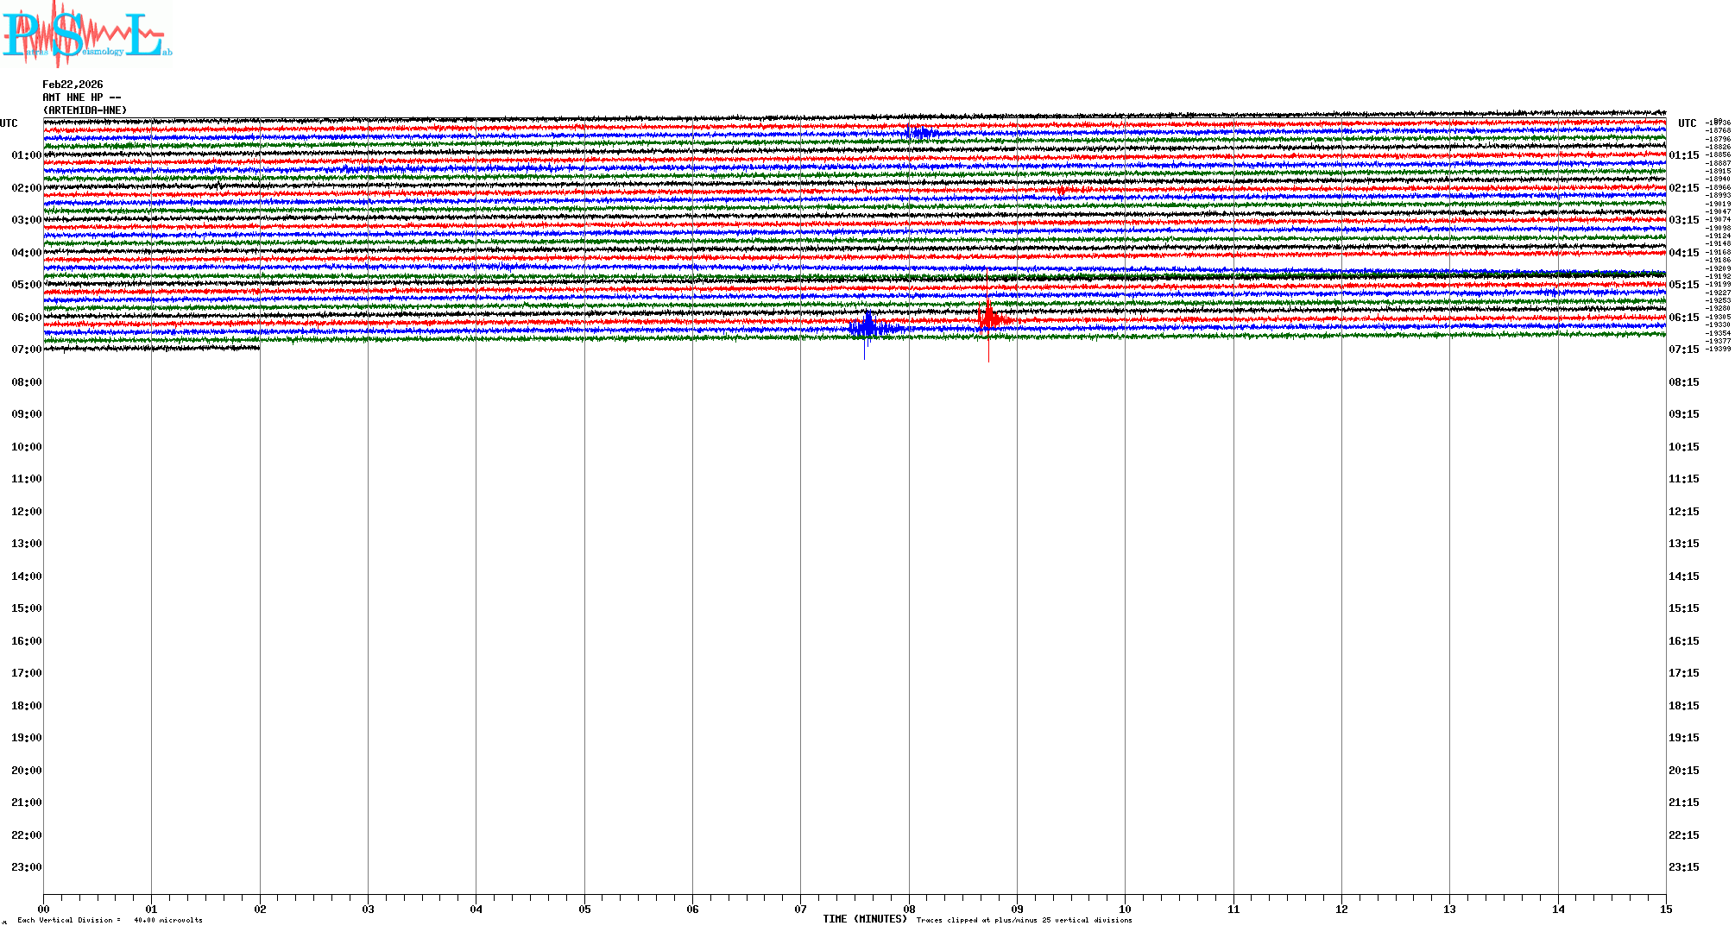Click the UTC label at top left
This screenshot has width=1735, height=932.
point(9,123)
